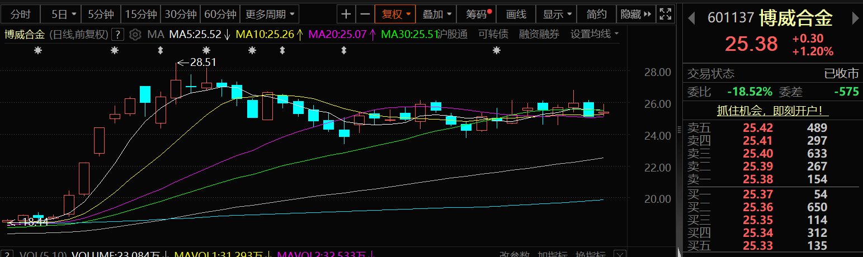Click the question mark help icon
Screen dimensions: 863x257
tap(117, 35)
